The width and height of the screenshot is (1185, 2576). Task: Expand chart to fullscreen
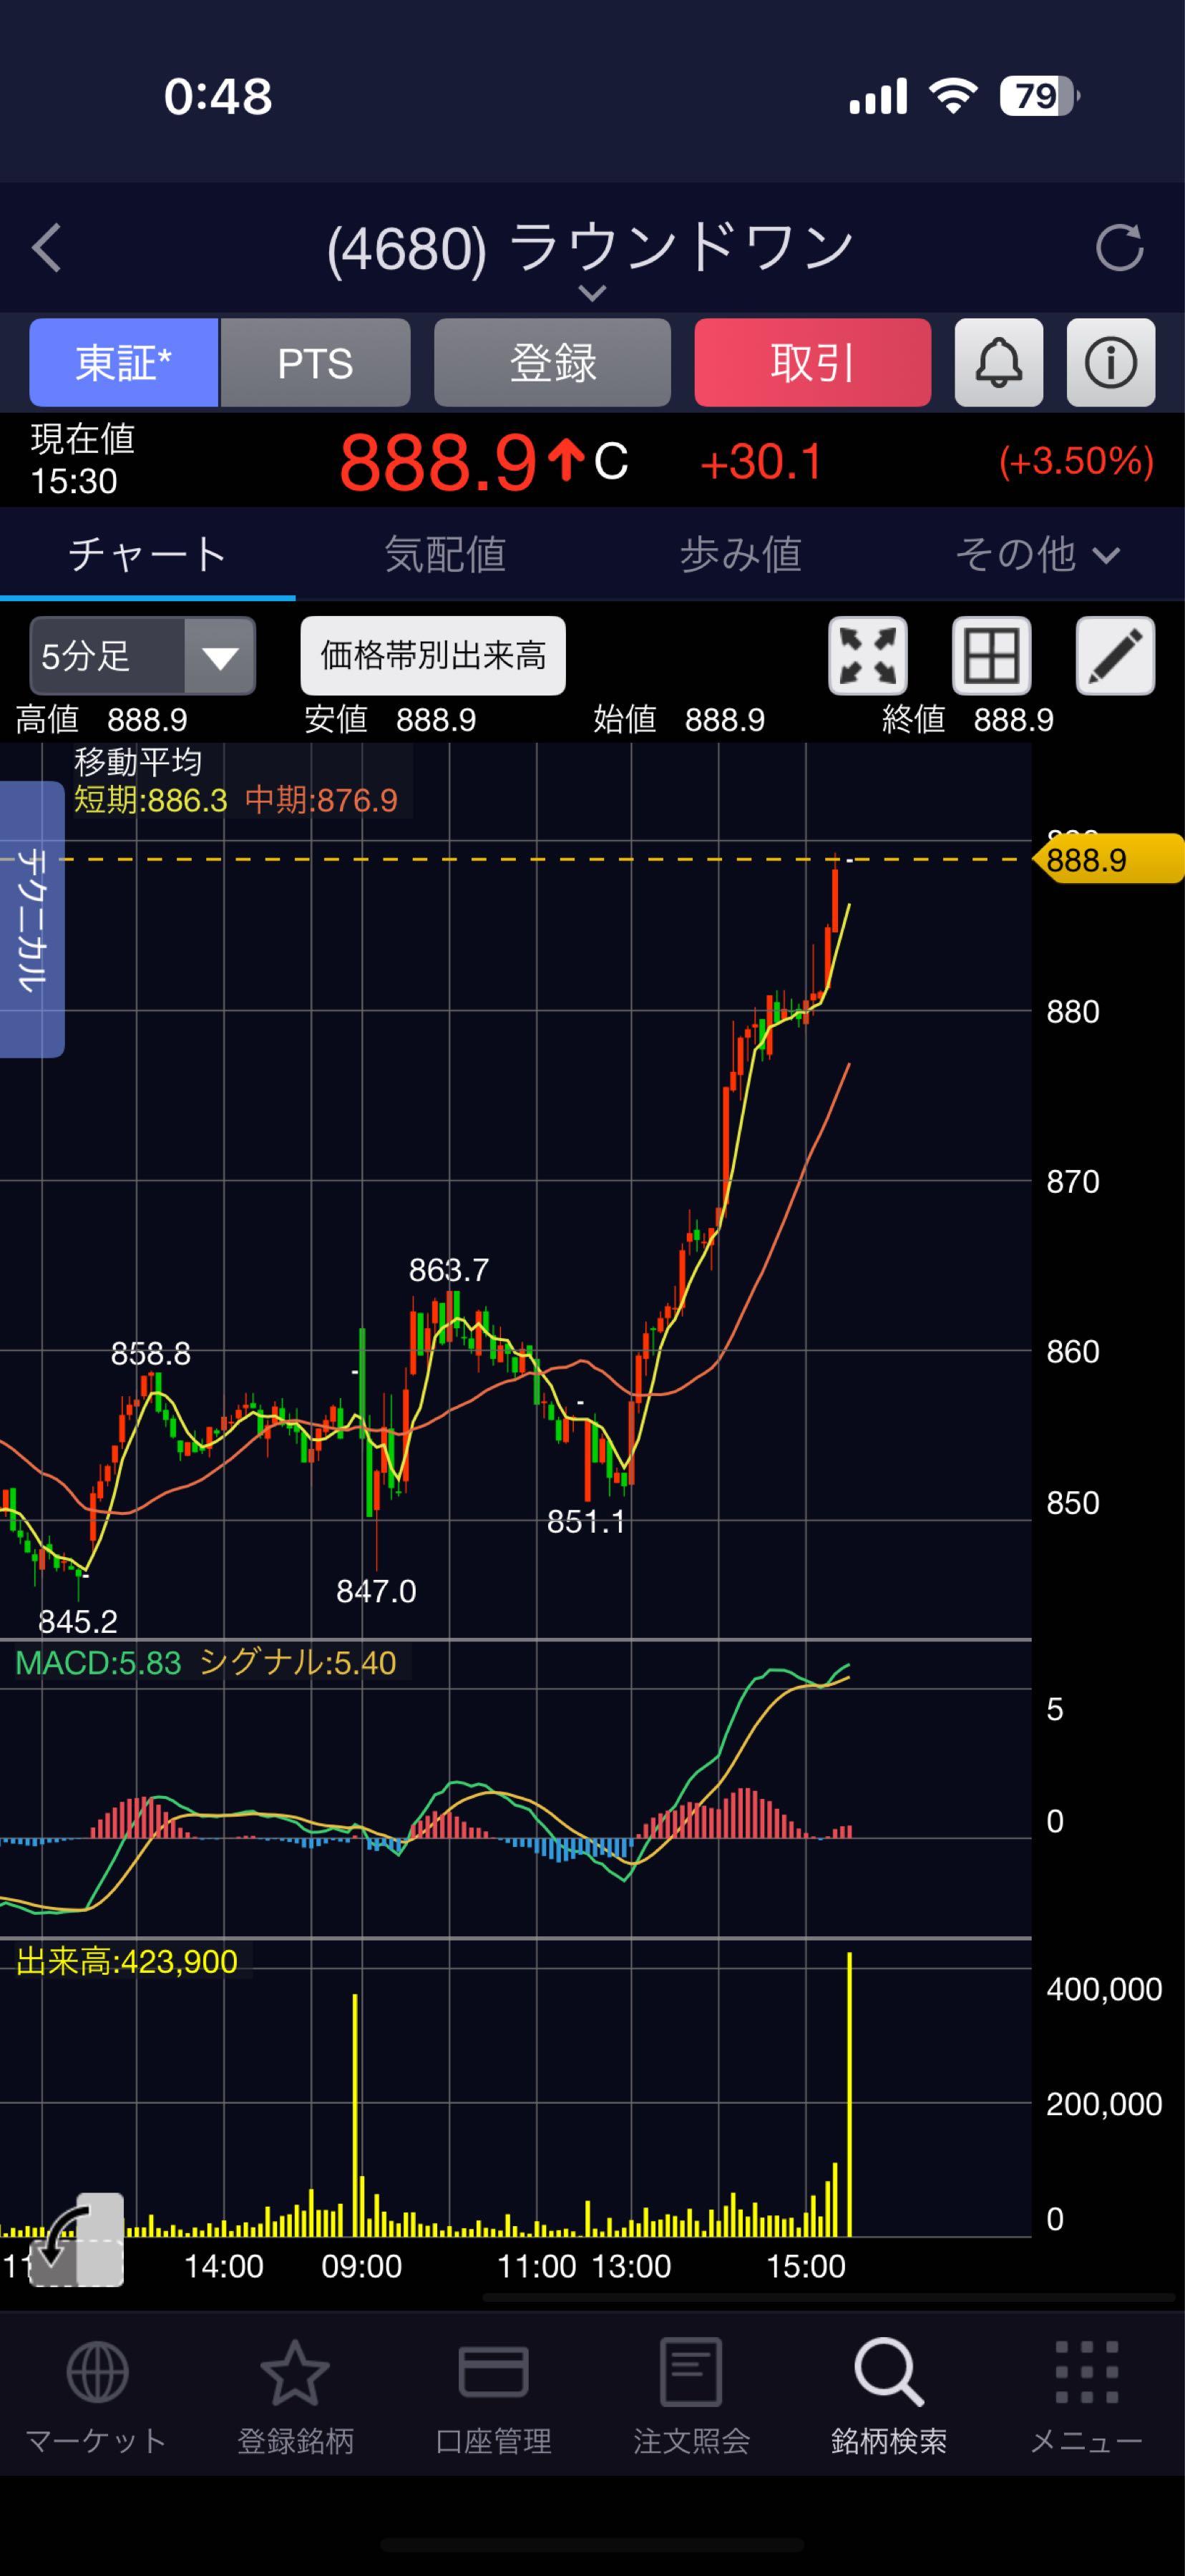(868, 656)
